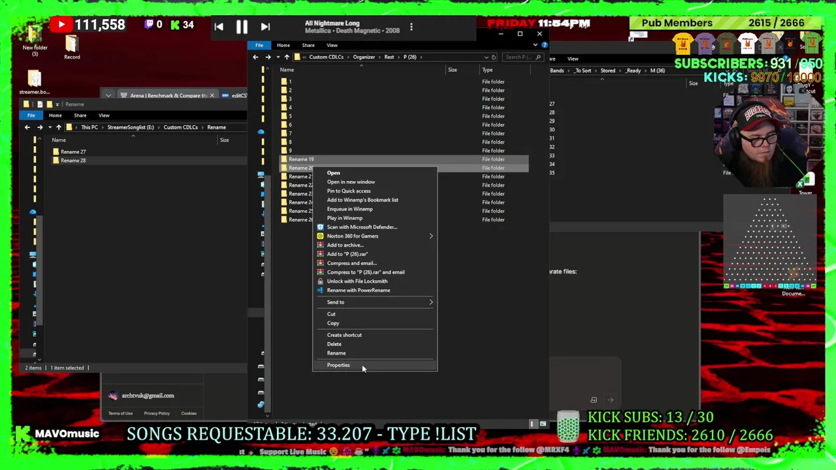
Task: Click Back arrow in Rename window
Action: pos(27,127)
